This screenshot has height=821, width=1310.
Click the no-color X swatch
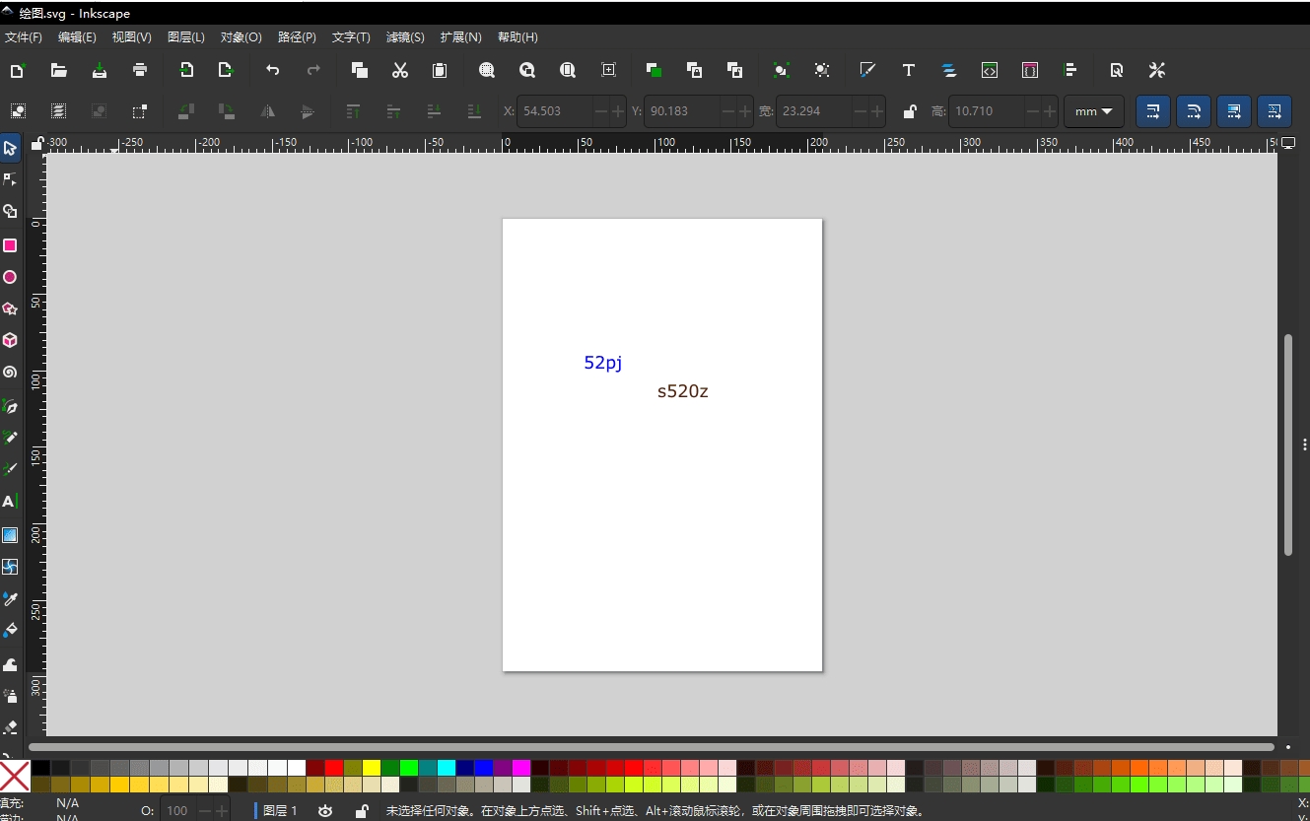coord(15,776)
